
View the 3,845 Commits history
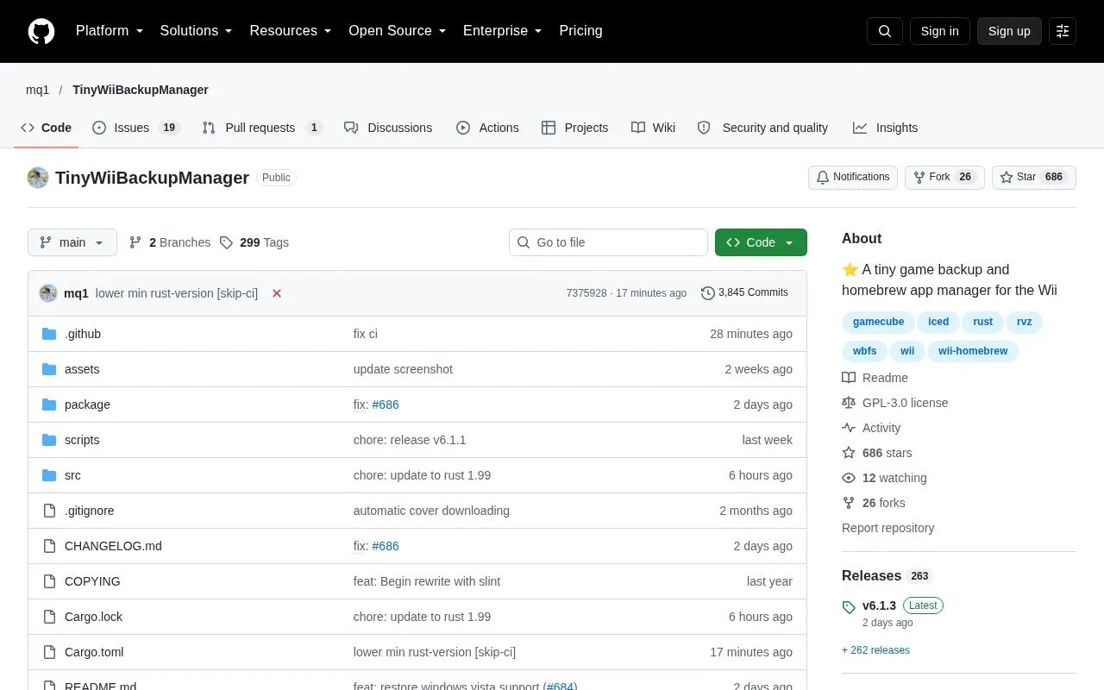tap(745, 293)
